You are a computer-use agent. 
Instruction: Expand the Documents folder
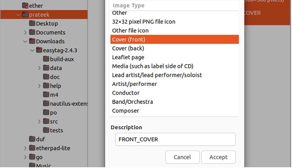point(25,33)
